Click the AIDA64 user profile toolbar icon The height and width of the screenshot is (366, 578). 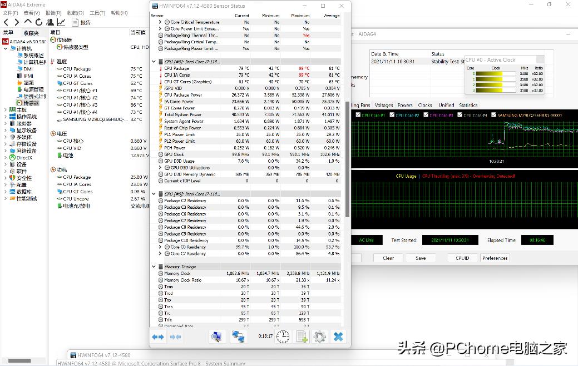click(50, 22)
